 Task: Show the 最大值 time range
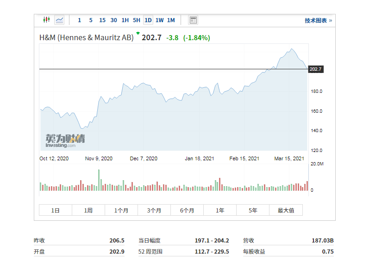click(x=286, y=210)
